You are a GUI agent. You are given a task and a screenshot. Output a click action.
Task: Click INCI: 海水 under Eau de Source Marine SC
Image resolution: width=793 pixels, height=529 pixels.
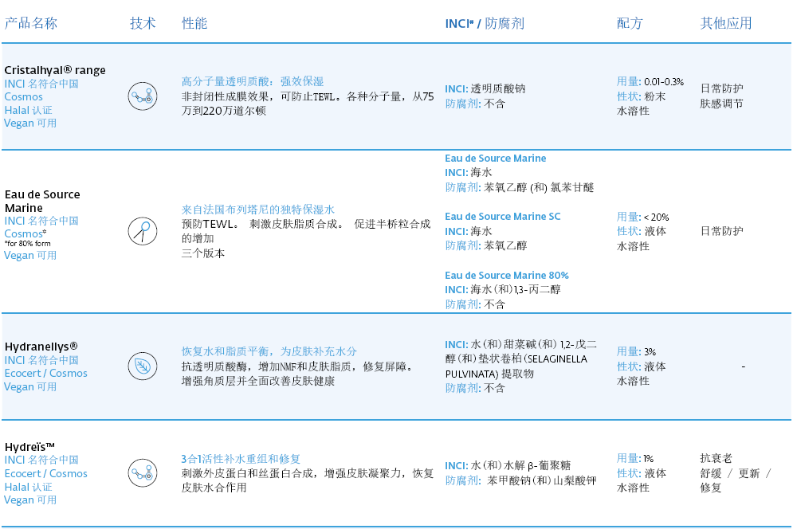pos(469,231)
